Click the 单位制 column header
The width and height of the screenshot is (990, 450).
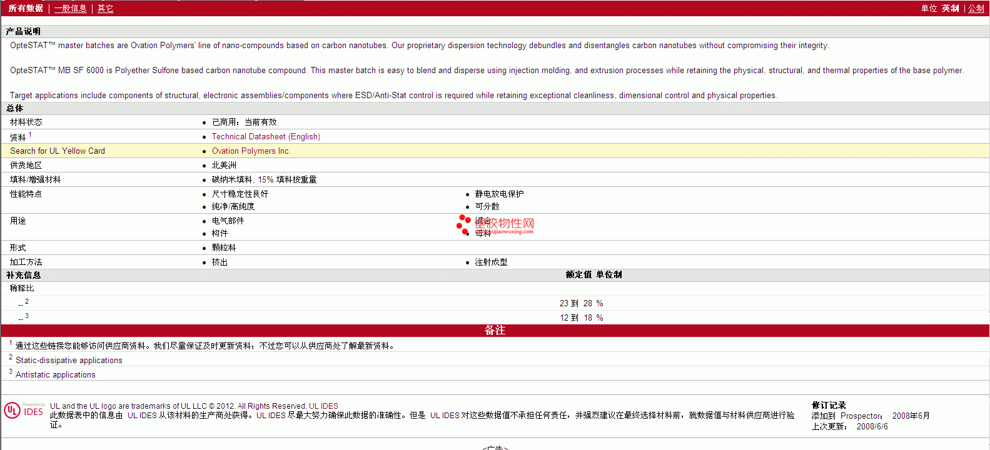[609, 274]
